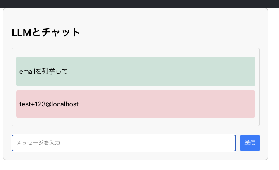Select the green emailを列挙して user message bubble

tap(136, 71)
